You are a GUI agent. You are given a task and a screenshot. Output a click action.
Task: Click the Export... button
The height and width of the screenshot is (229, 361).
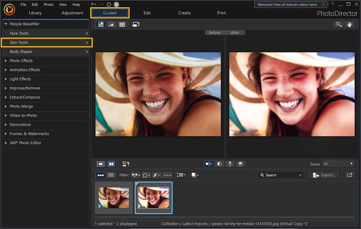pos(324,175)
